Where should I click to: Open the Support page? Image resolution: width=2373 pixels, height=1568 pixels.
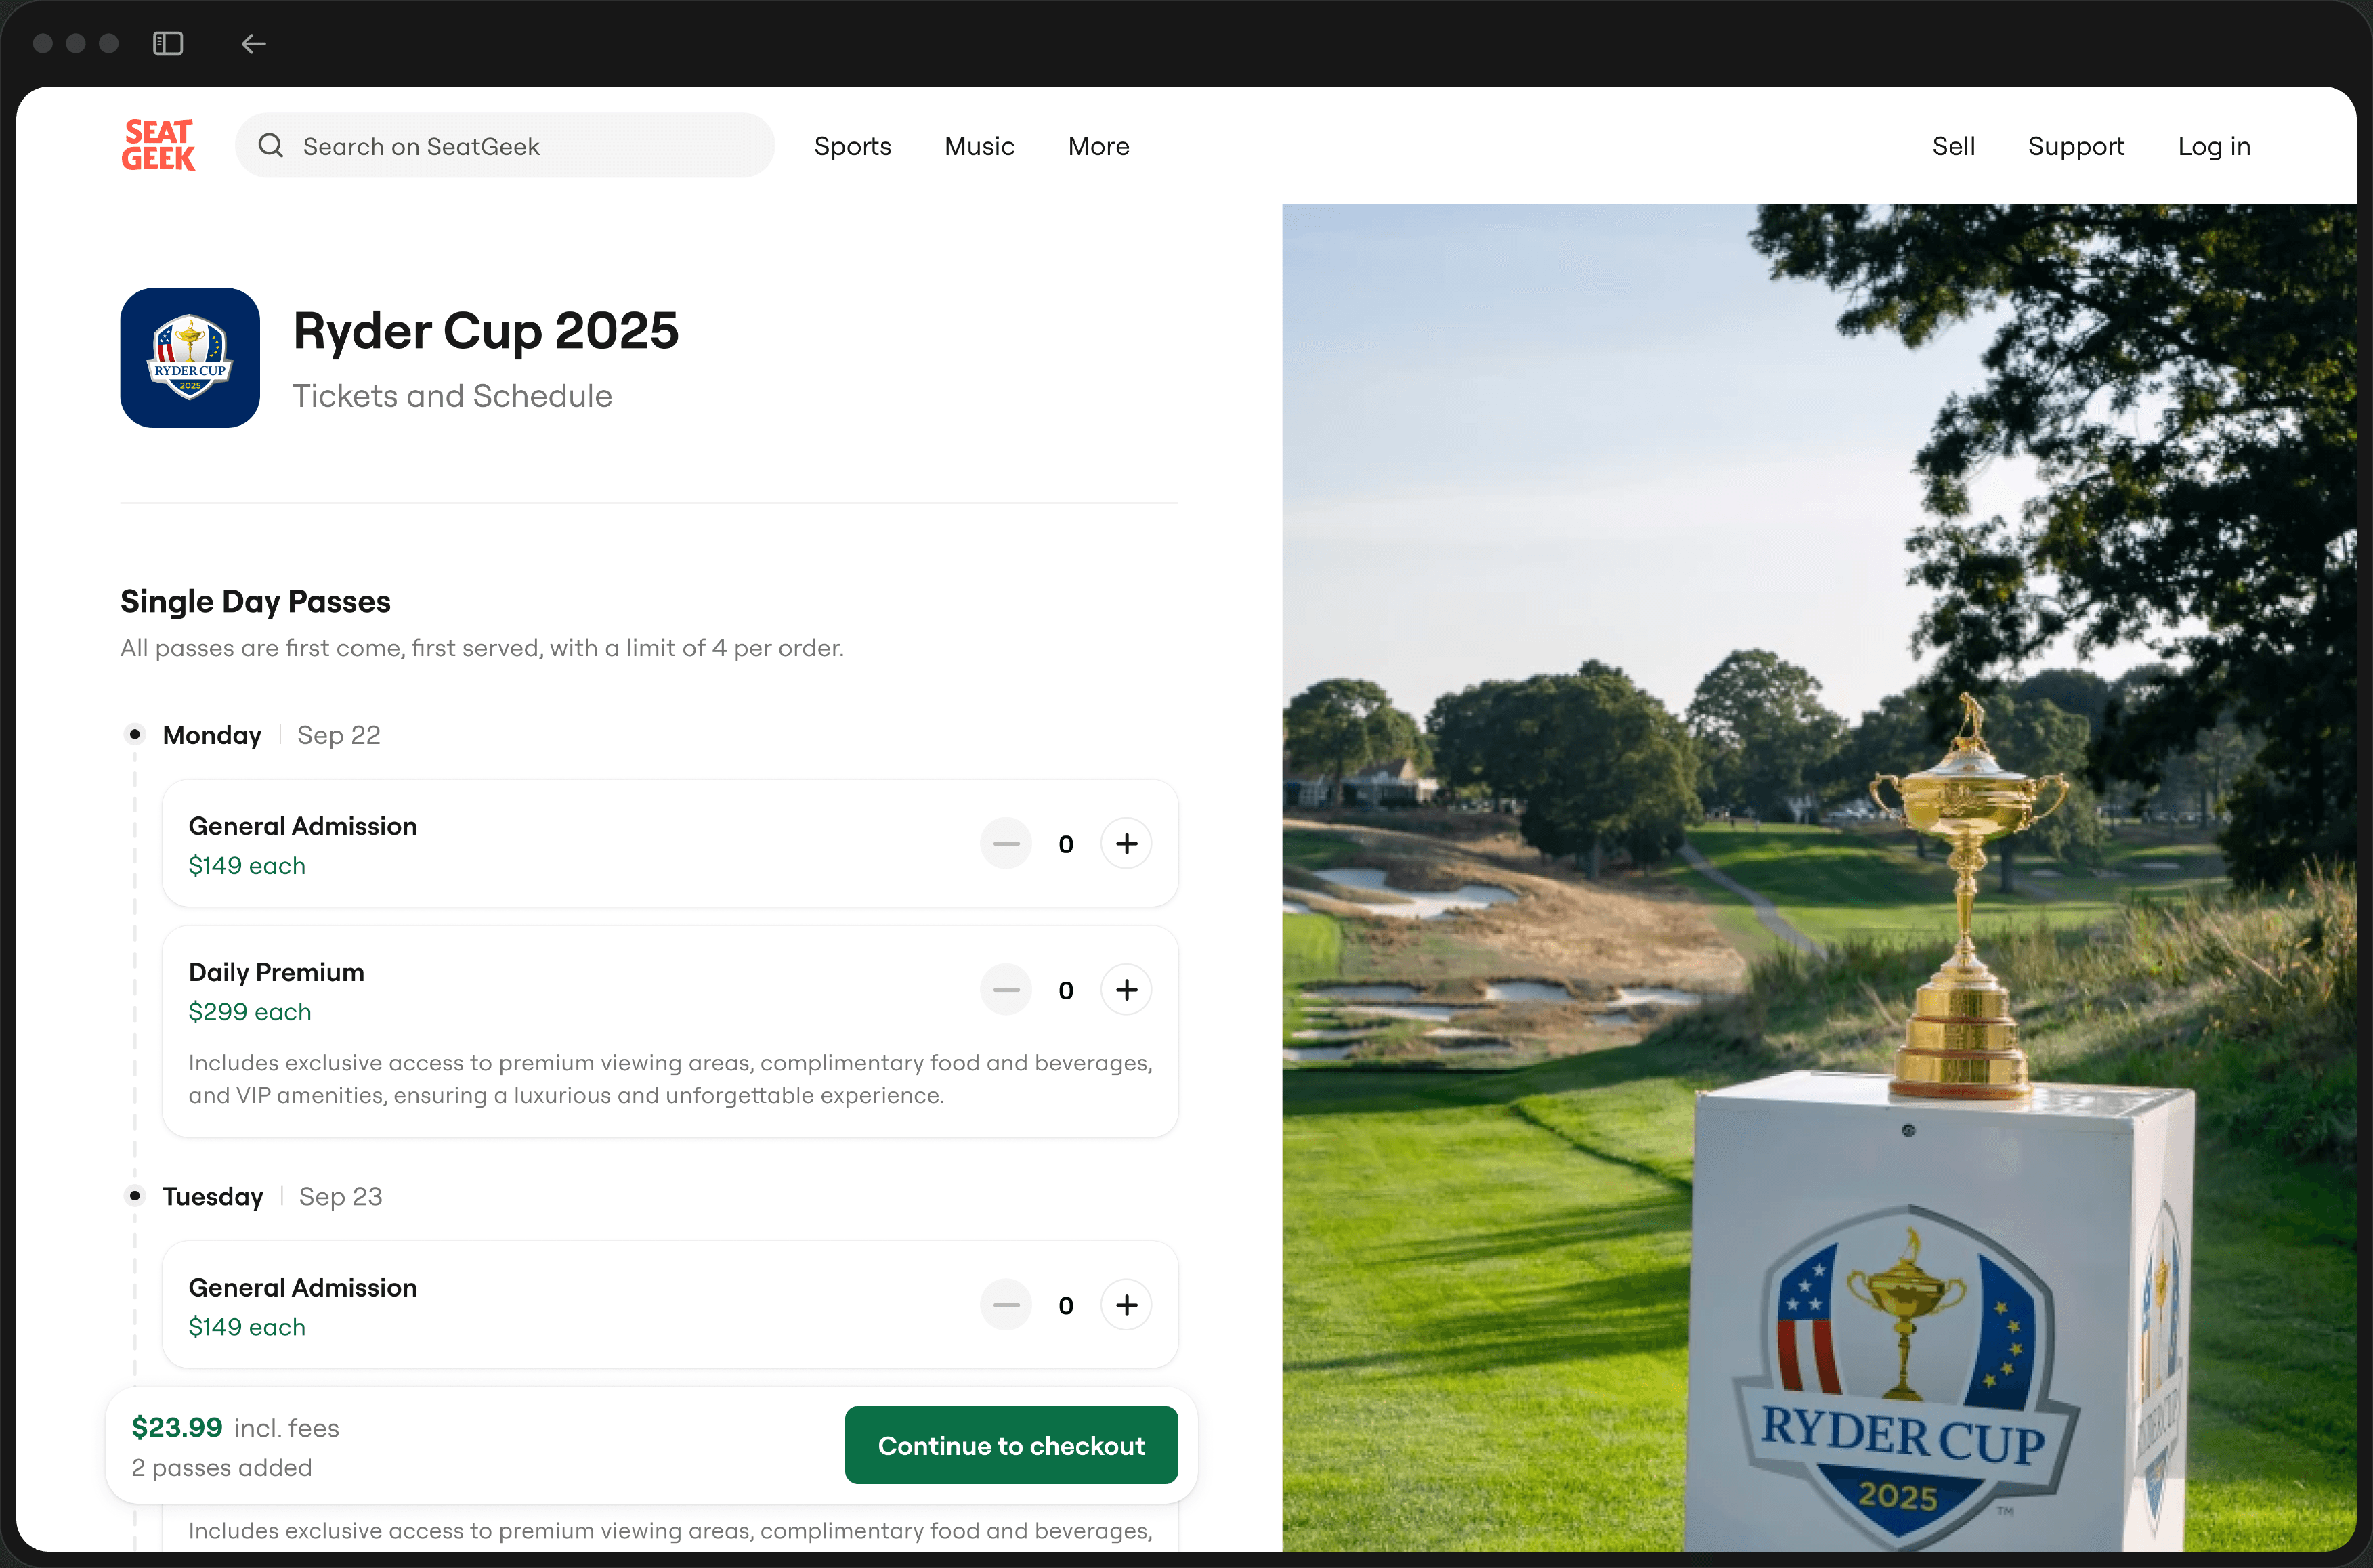pos(2076,146)
